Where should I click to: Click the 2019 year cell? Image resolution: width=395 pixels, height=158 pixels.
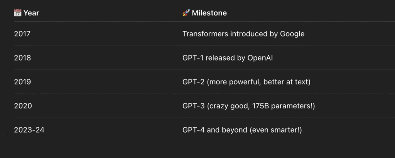point(22,82)
